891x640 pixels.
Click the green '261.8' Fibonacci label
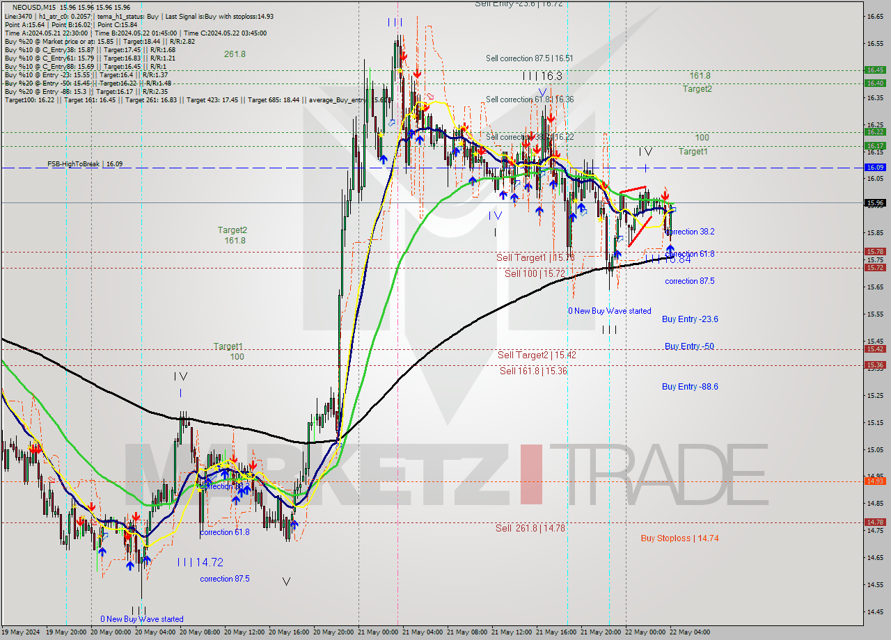pos(235,54)
